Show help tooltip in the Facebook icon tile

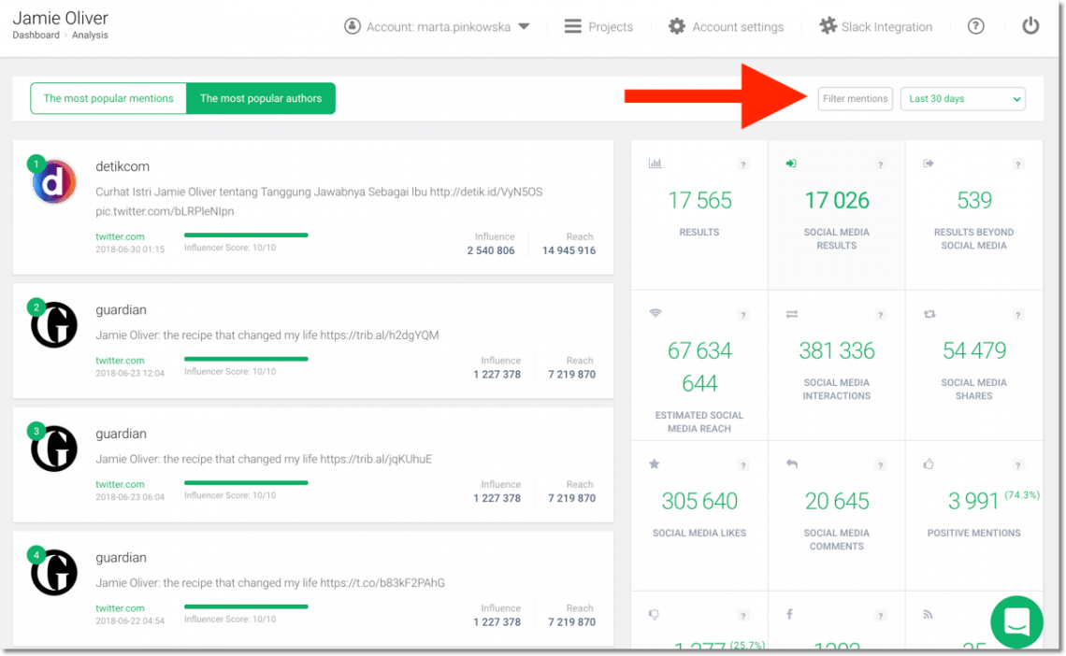click(881, 616)
